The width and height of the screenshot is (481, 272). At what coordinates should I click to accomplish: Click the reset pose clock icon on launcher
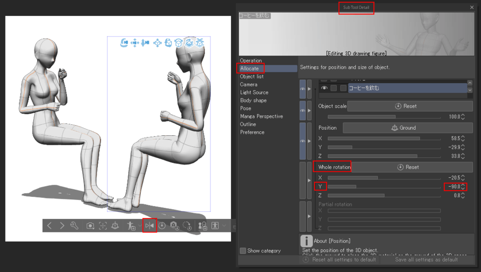click(x=162, y=226)
